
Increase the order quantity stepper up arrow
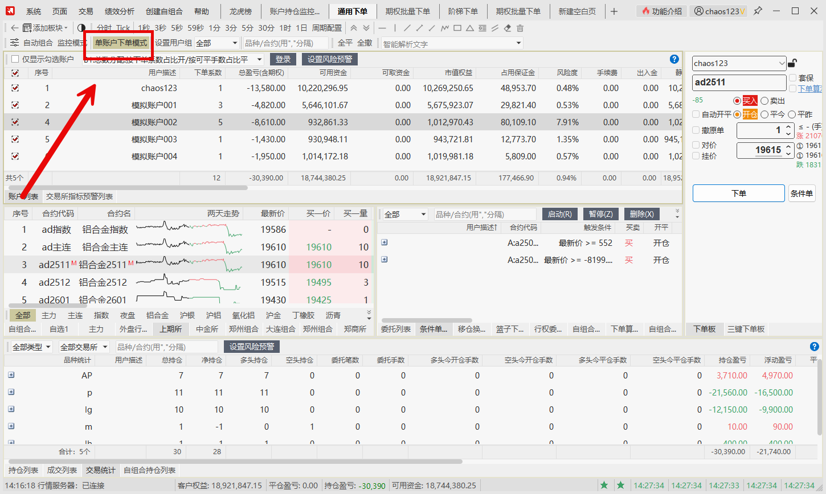point(788,127)
